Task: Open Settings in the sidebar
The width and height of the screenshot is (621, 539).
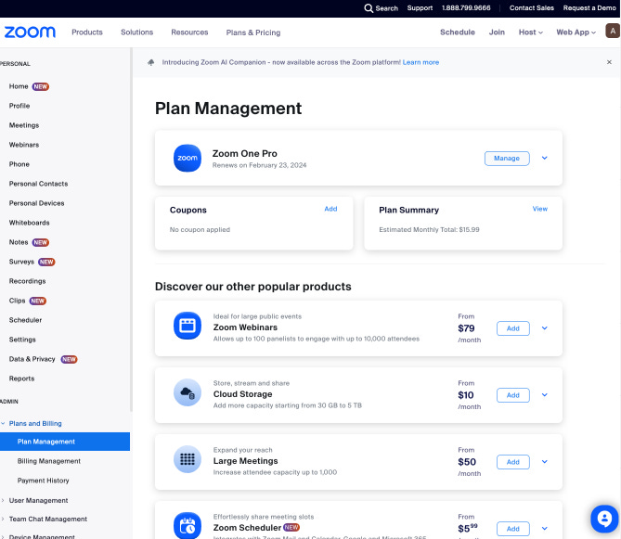Action: tap(22, 340)
